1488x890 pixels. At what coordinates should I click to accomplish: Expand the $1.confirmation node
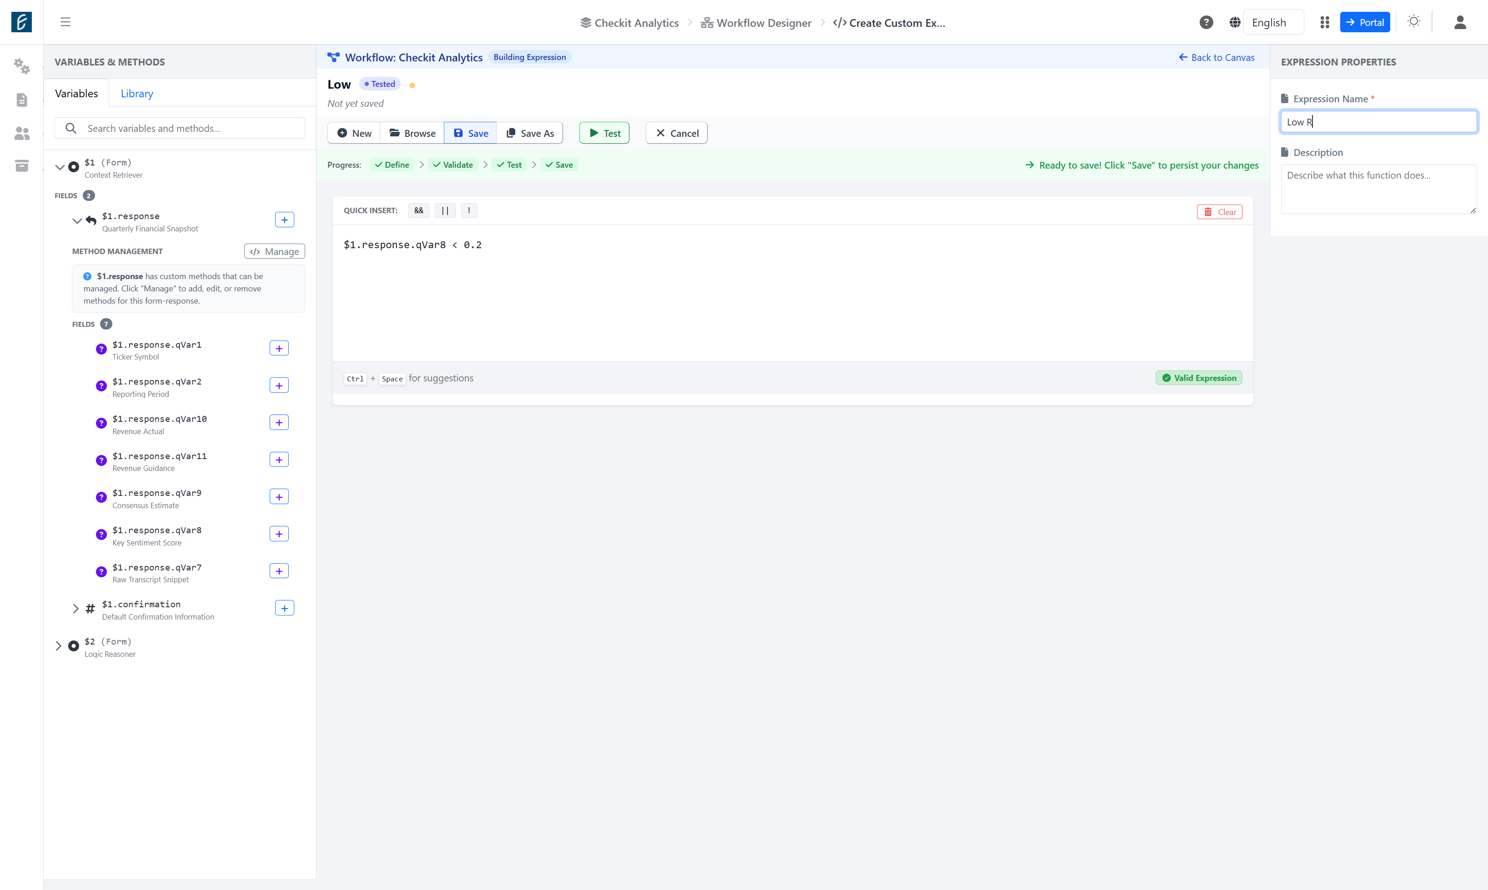(75, 609)
